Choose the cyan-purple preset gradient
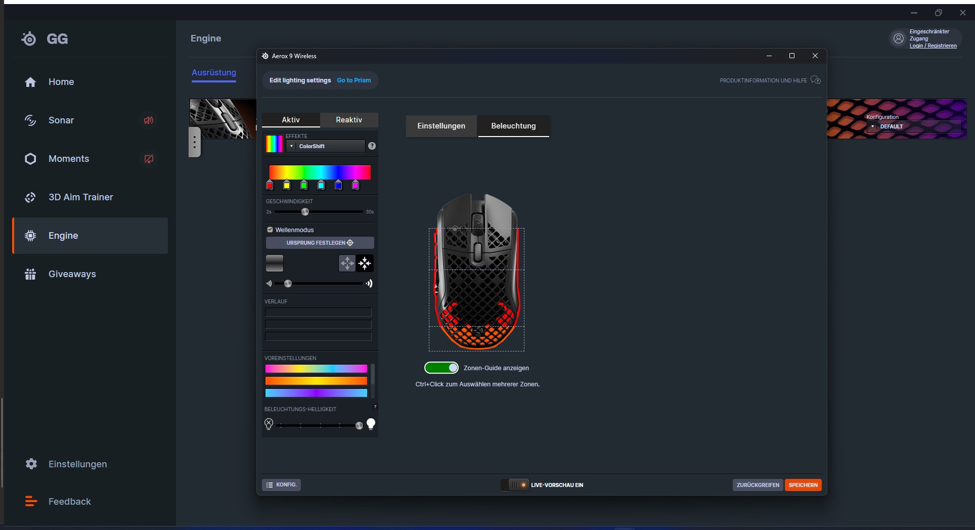 pyautogui.click(x=316, y=393)
